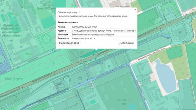Click the 'ЖК Urban Park' map label
The height and width of the screenshot is (110, 196).
click(123, 102)
